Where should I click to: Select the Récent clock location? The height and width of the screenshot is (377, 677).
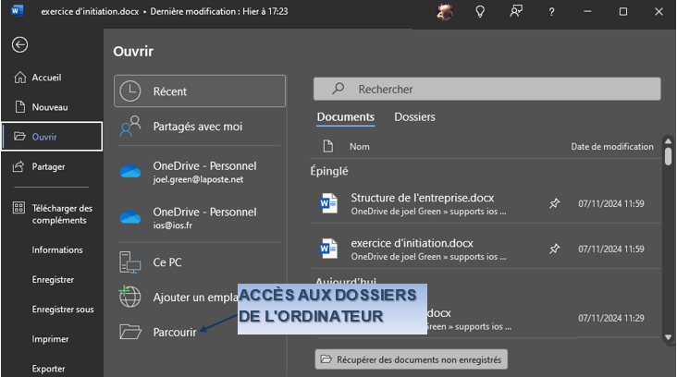point(200,91)
